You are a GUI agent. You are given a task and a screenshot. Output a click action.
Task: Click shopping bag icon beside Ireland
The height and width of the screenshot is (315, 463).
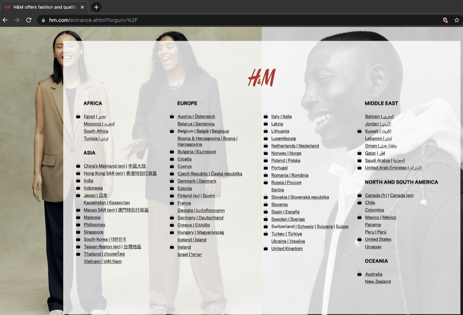click(172, 247)
